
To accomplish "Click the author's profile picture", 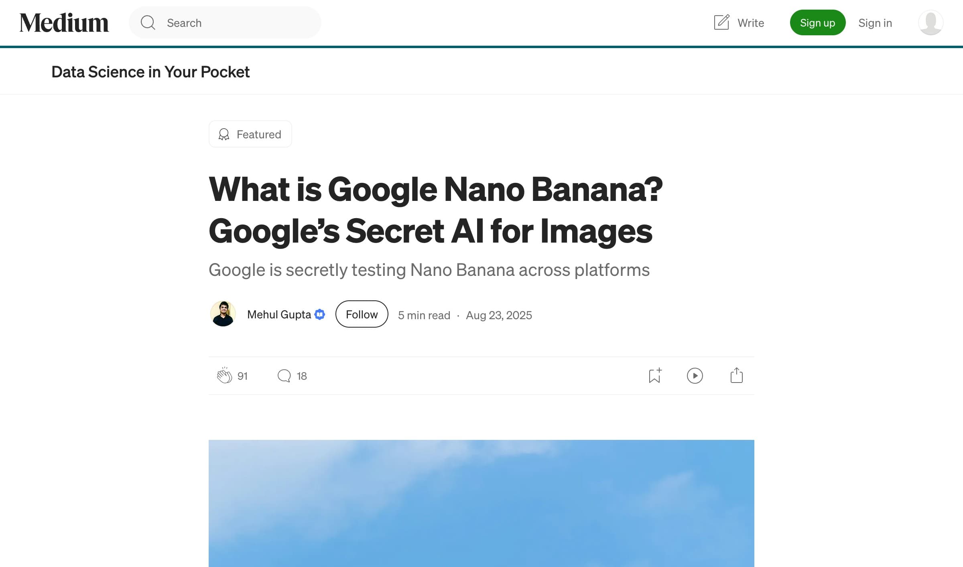I will point(223,314).
